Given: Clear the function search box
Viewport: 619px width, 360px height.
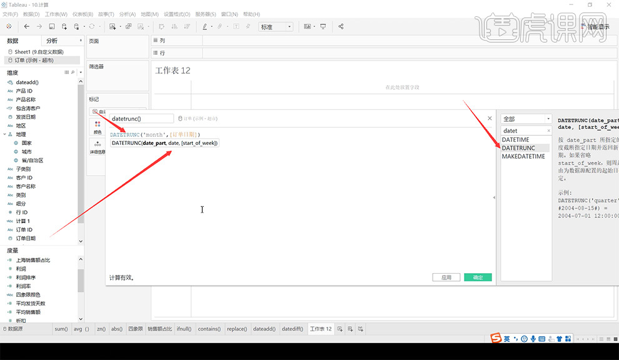Looking at the screenshot, I should [x=548, y=131].
